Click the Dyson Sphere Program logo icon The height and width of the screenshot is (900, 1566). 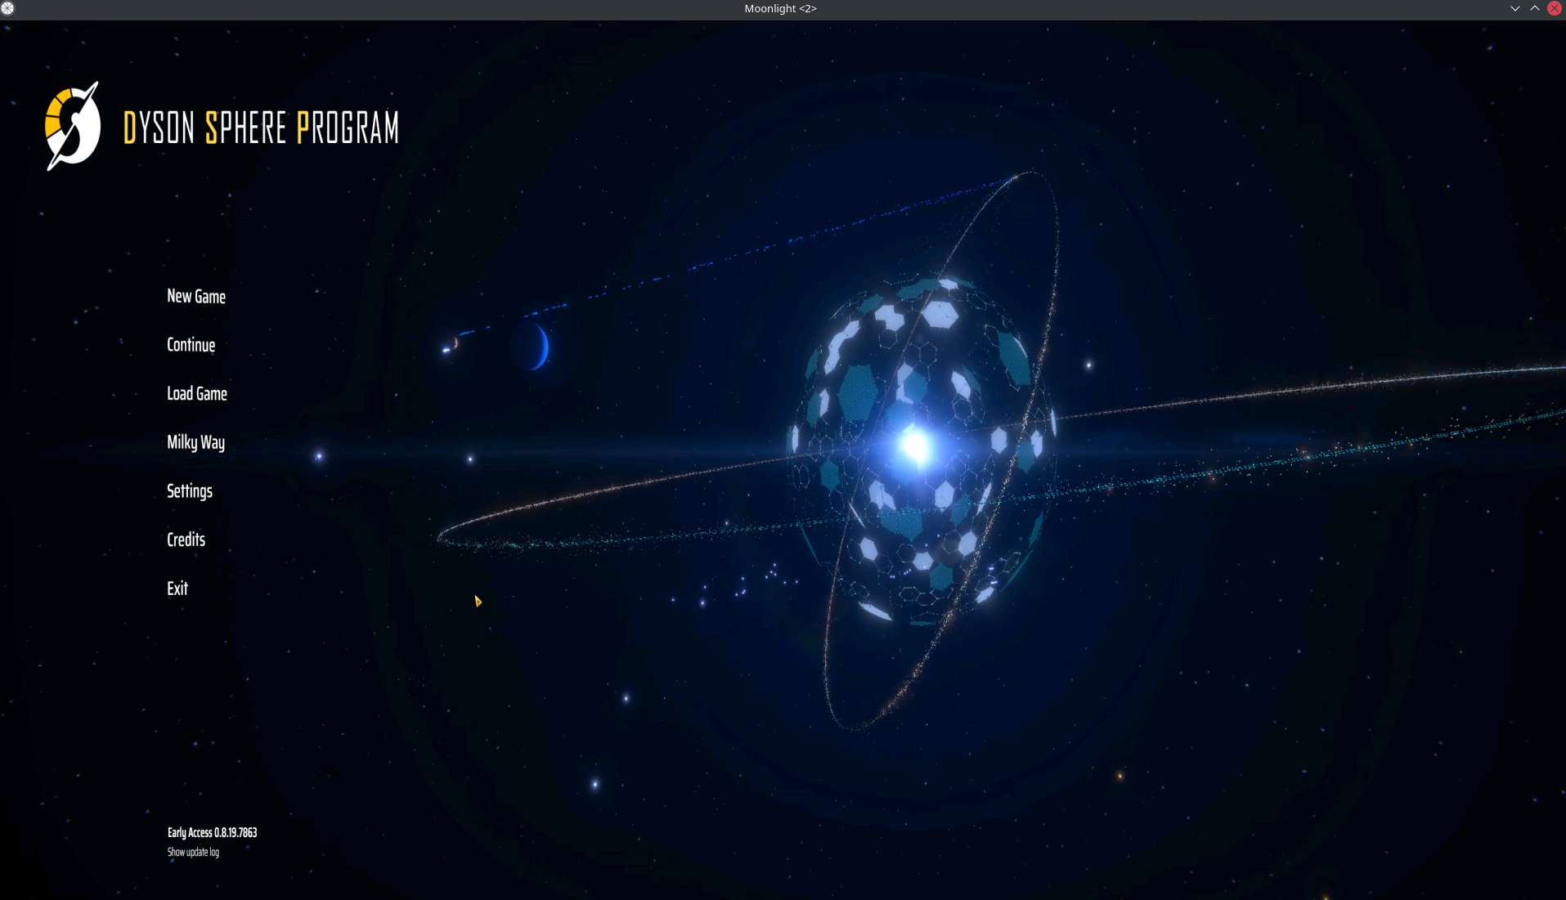[72, 127]
